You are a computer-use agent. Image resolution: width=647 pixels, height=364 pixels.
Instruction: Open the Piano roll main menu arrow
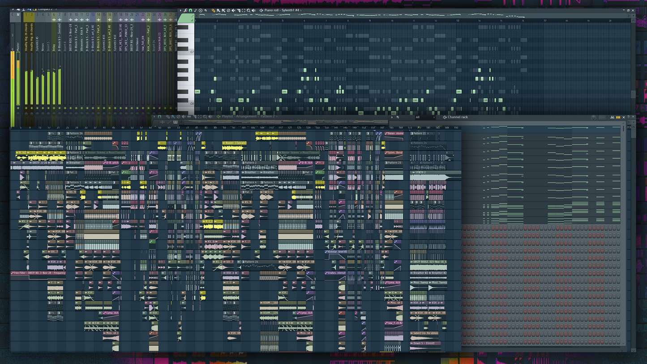point(180,10)
